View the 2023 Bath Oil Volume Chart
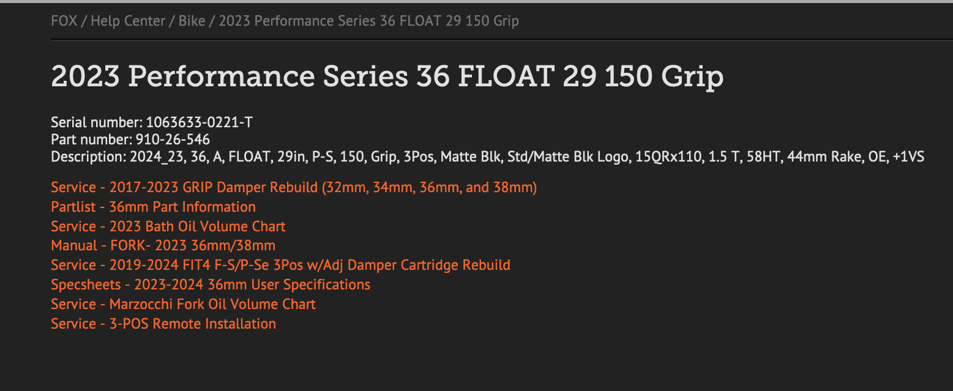 pyautogui.click(x=168, y=226)
